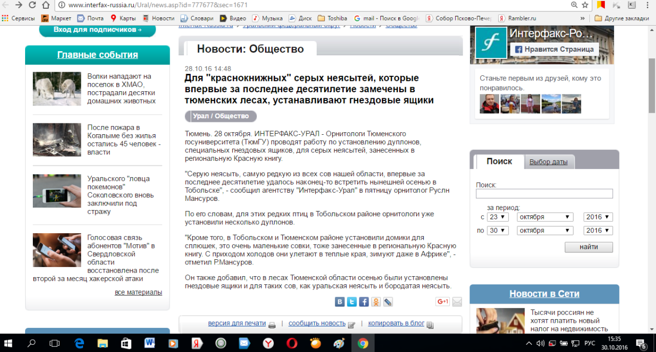
Task: Click the K keyboard extension icon
Action: (631, 5)
